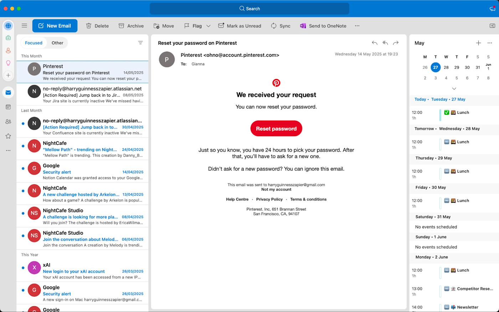Image resolution: width=499 pixels, height=312 pixels.
Task: Flag the selected email
Action: click(193, 26)
